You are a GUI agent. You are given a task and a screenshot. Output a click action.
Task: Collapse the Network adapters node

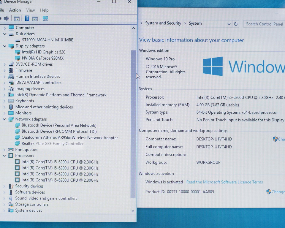click(x=4, y=119)
